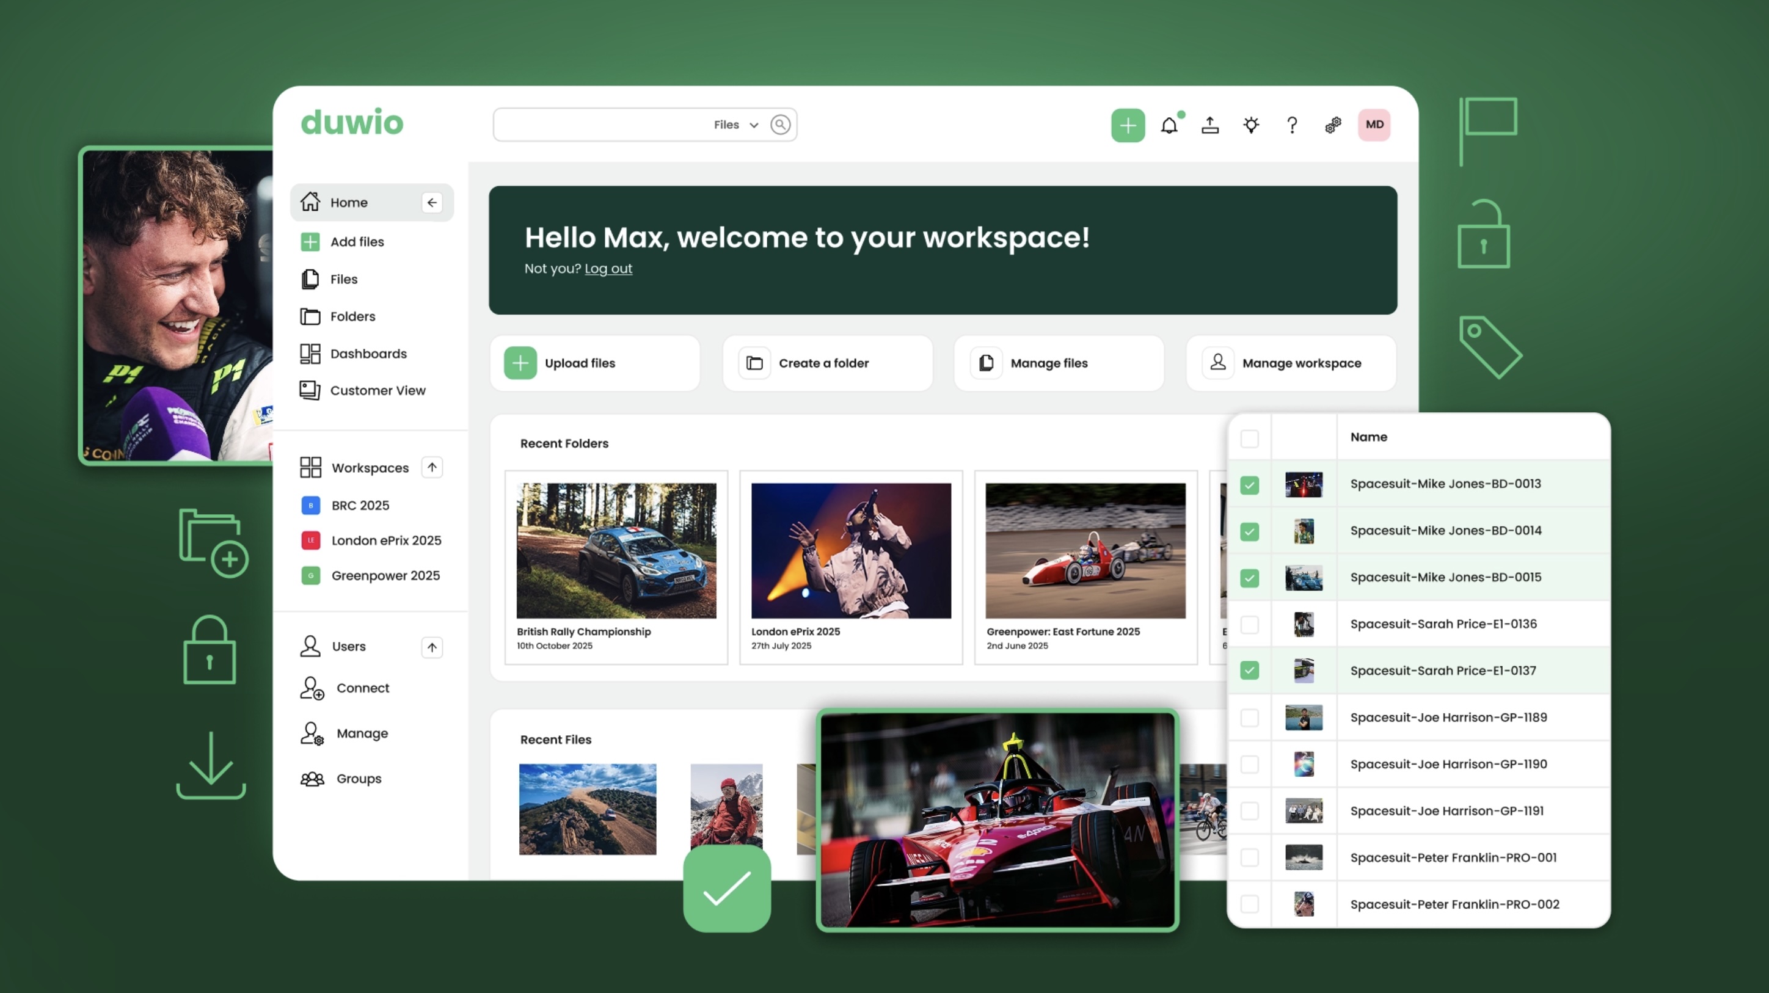Select the Dashboards icon in the sidebar
Screen dimensions: 1769x993
[x=310, y=353]
